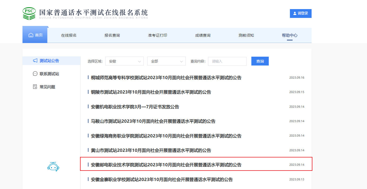Click the 查询 search button
The image size is (367, 189).
click(x=260, y=61)
